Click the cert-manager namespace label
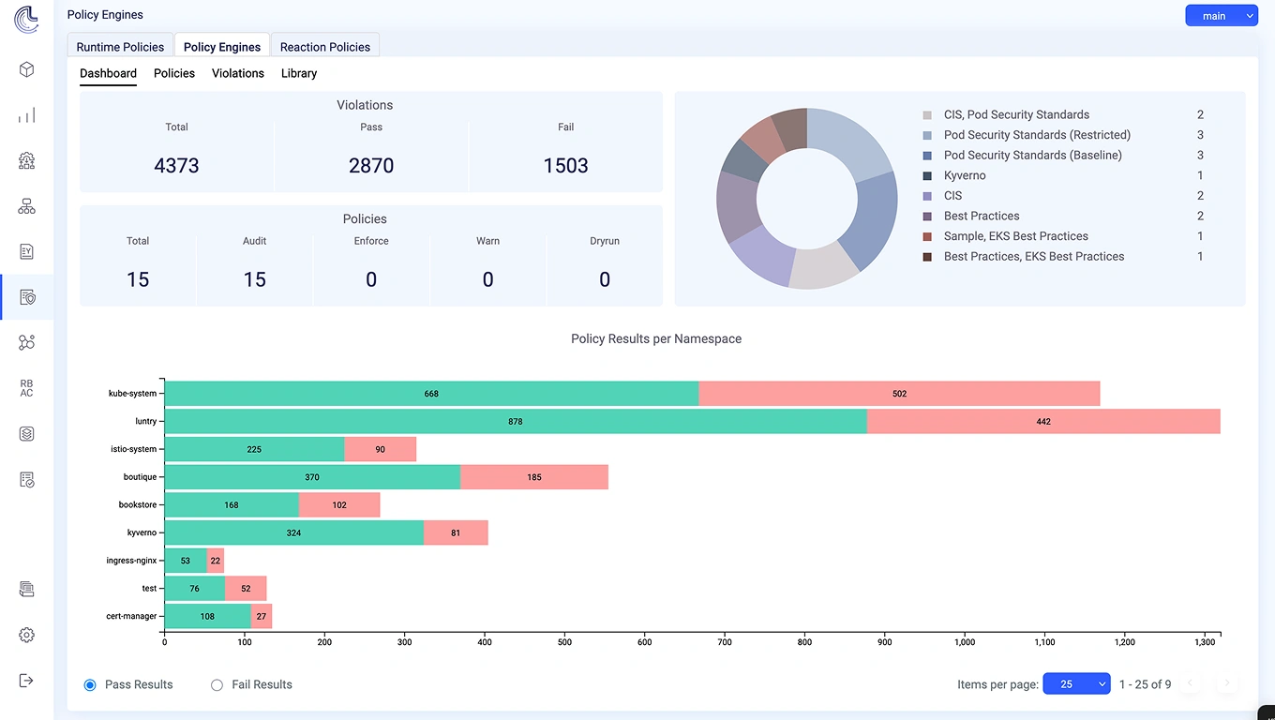This screenshot has width=1275, height=720. (x=132, y=616)
